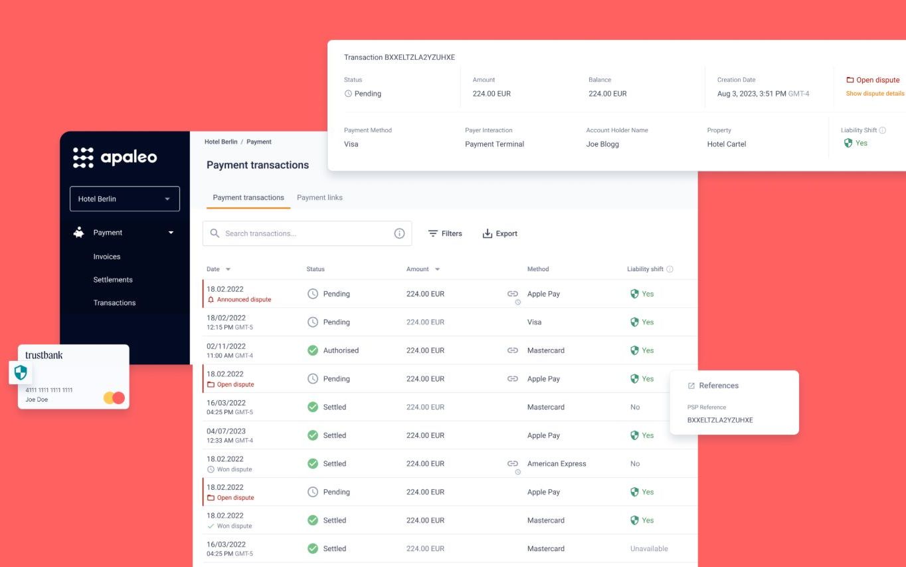Click the shield icon in the 04/07/2023 row
This screenshot has height=567, width=906.
click(634, 435)
